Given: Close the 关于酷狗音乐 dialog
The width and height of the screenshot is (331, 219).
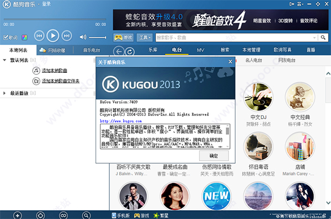Looking at the screenshot, I should click(x=230, y=62).
